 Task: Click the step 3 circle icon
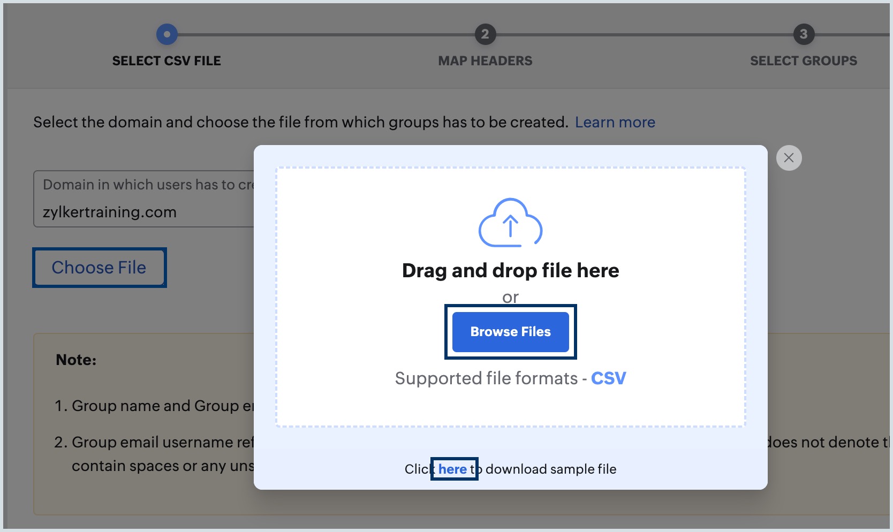pyautogui.click(x=804, y=34)
